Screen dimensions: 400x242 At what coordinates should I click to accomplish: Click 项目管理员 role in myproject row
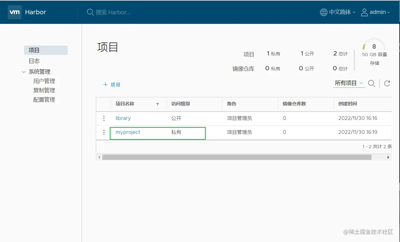click(239, 132)
